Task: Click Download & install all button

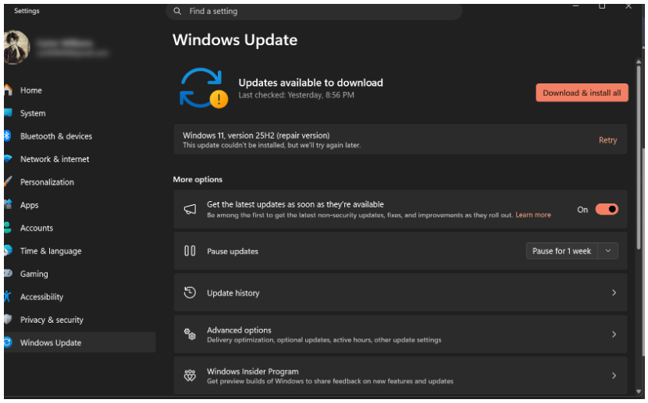Action: coord(582,93)
